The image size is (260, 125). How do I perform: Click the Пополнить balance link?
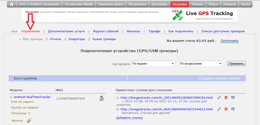tap(229, 41)
